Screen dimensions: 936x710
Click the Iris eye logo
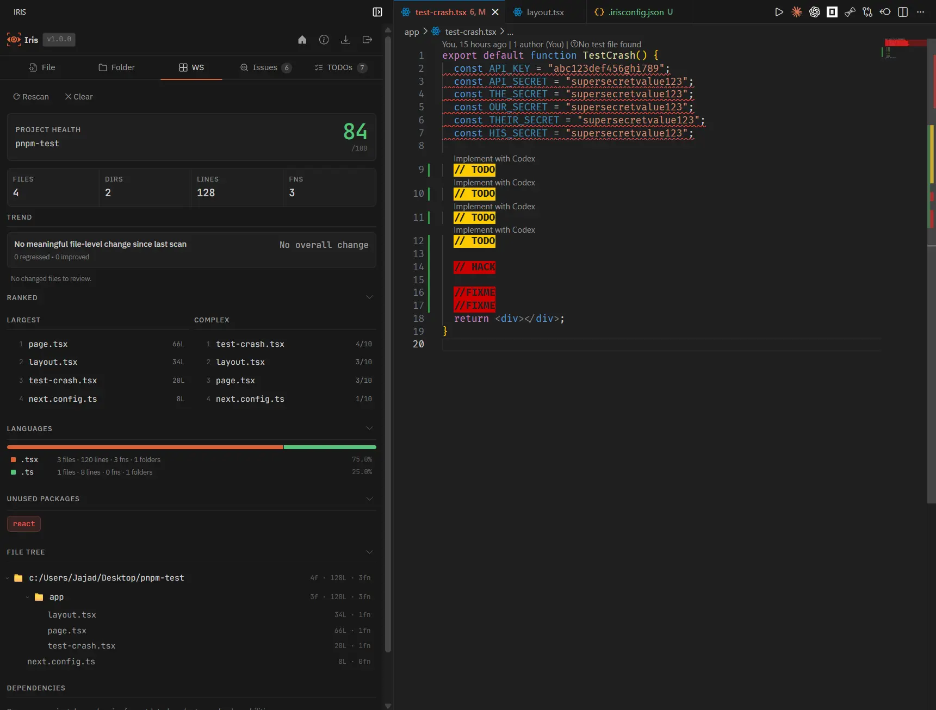click(14, 40)
